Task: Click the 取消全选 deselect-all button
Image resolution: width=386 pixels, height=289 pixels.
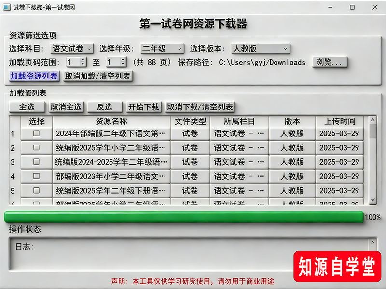Action: click(65, 106)
